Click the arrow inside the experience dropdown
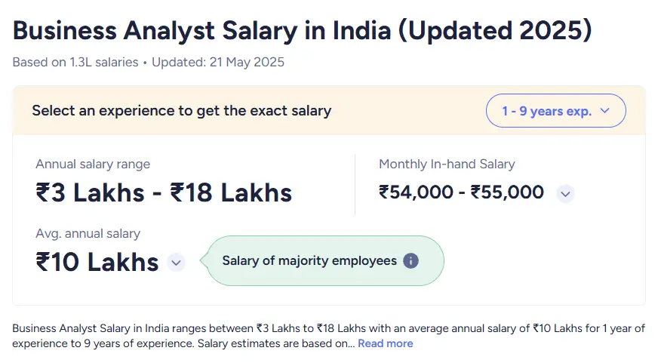 [x=605, y=110]
